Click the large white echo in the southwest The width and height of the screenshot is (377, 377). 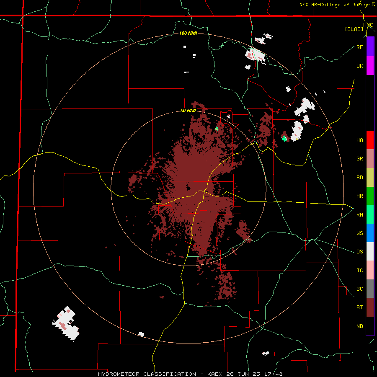click(66, 324)
